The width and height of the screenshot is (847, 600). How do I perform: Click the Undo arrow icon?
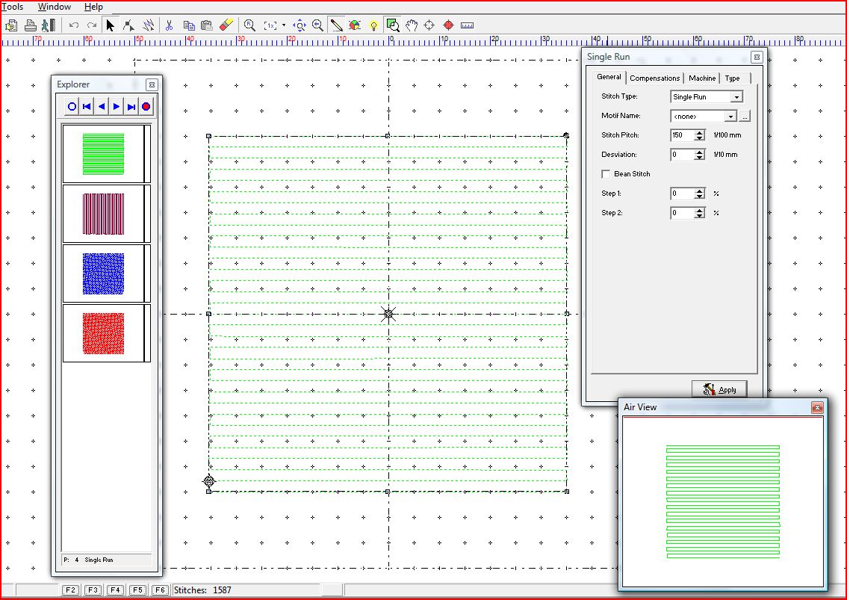[x=74, y=25]
